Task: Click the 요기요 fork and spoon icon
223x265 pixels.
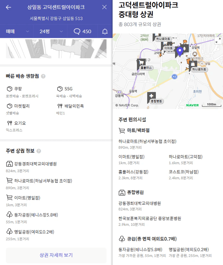Action: point(10,123)
